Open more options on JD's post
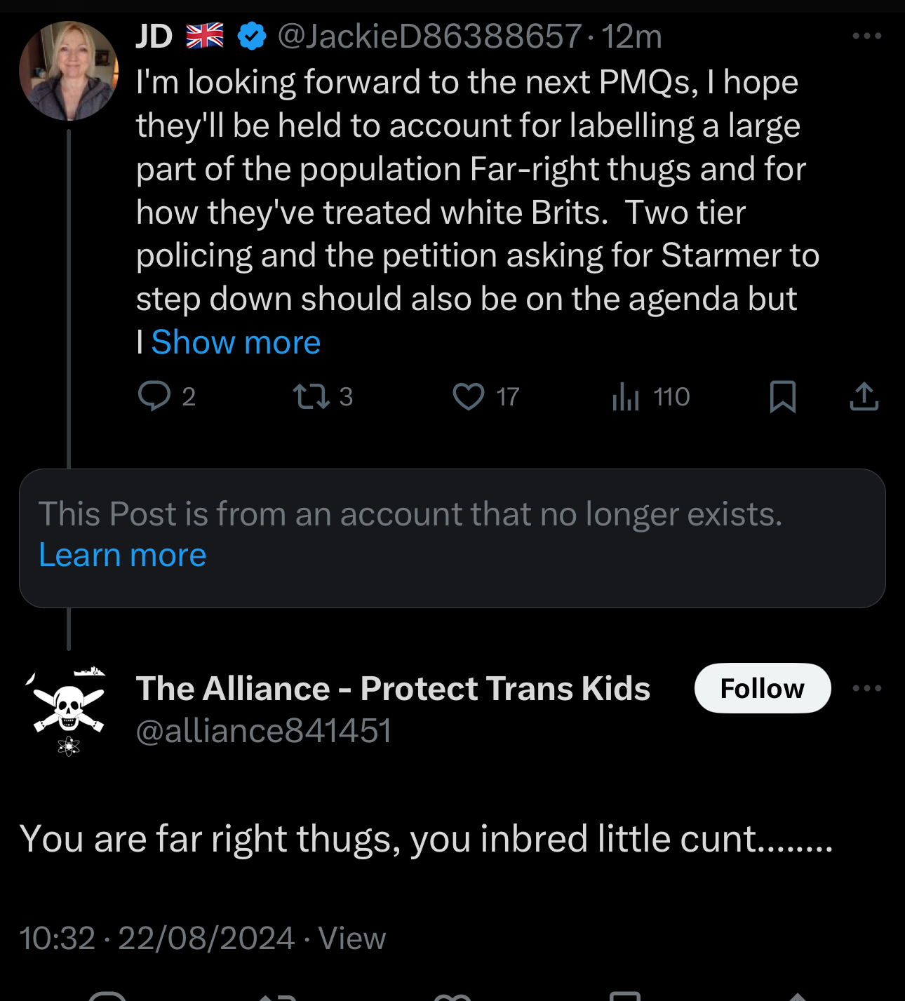Image resolution: width=905 pixels, height=1001 pixels. point(866,36)
